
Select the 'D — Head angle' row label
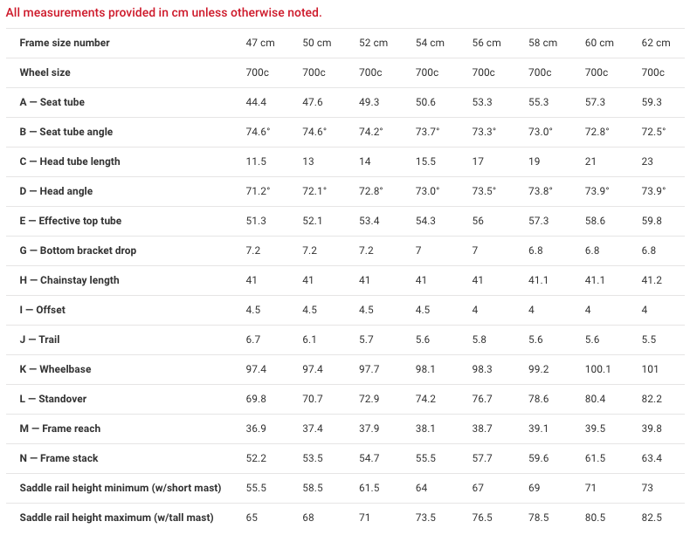point(56,191)
